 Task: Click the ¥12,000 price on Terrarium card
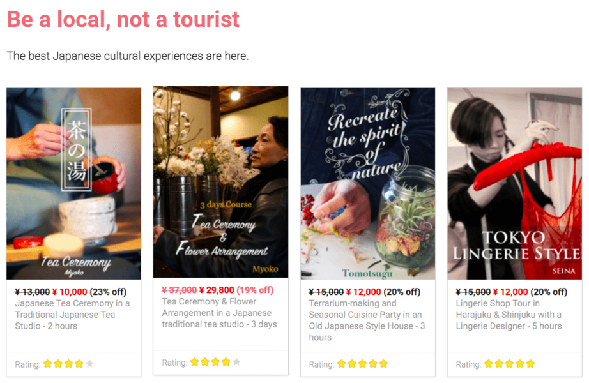pyautogui.click(x=363, y=292)
